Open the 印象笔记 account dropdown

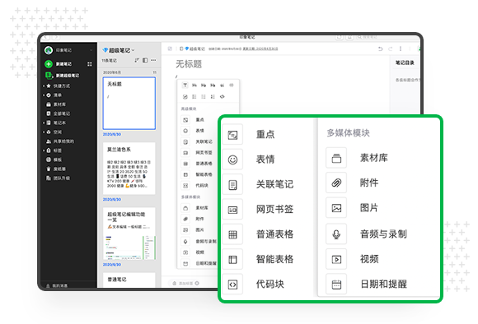(x=91, y=50)
